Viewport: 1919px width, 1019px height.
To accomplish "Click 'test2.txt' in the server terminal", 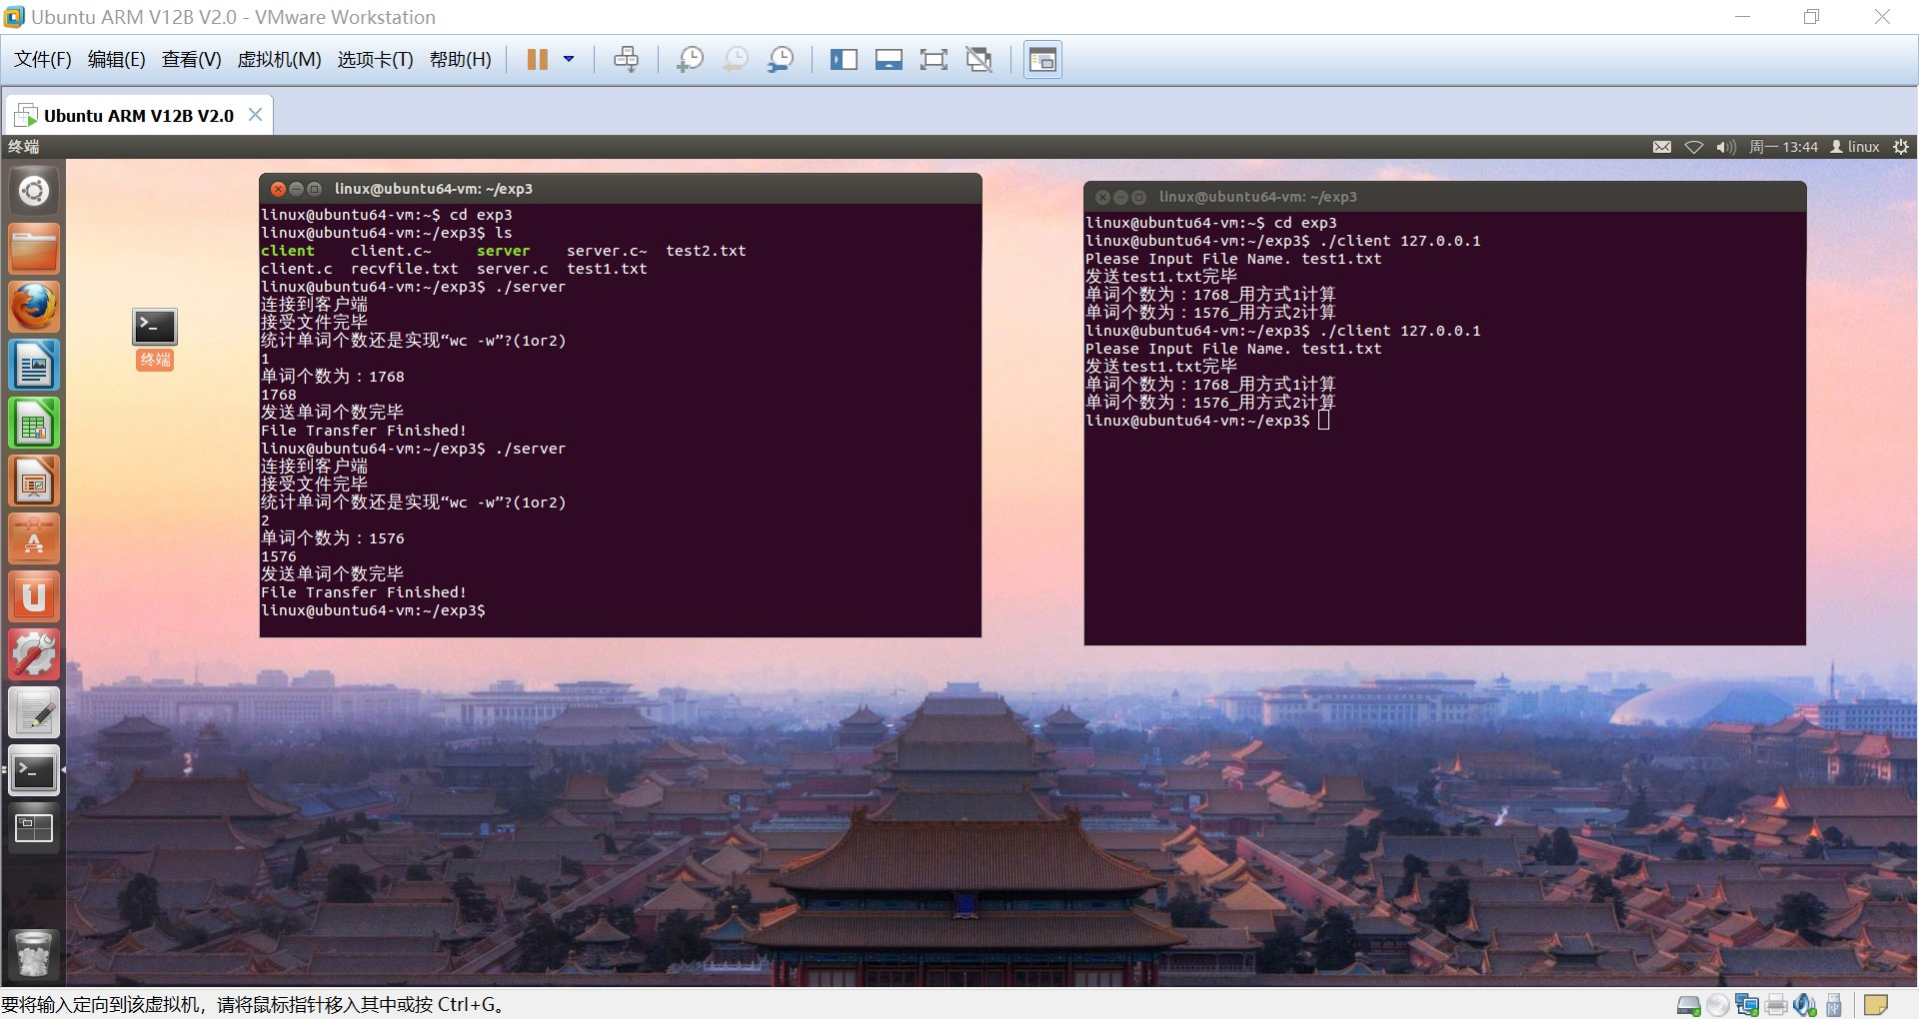I will click(706, 251).
